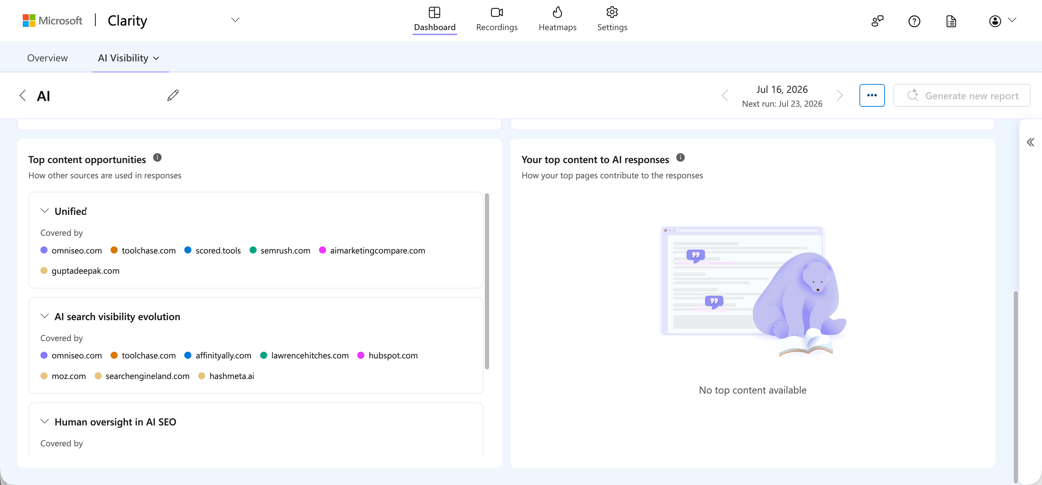Open the Settings tab
1042x485 pixels.
[x=612, y=19]
